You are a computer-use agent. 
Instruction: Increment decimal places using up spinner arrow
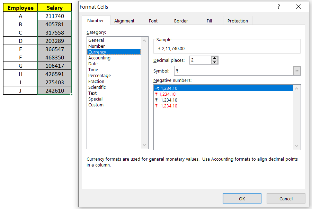(x=214, y=58)
